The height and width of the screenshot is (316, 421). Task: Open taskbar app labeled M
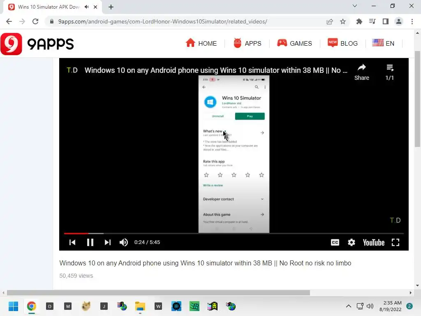coord(68,306)
